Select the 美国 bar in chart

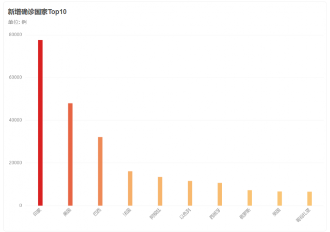click(x=70, y=154)
